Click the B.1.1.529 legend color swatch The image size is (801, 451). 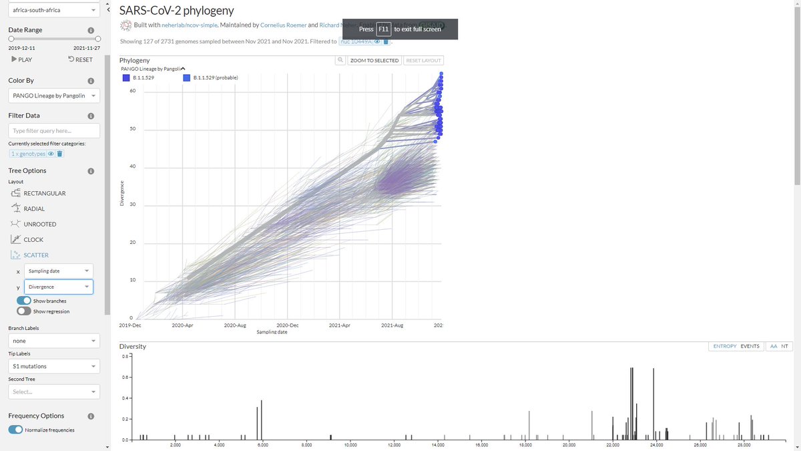click(126, 78)
